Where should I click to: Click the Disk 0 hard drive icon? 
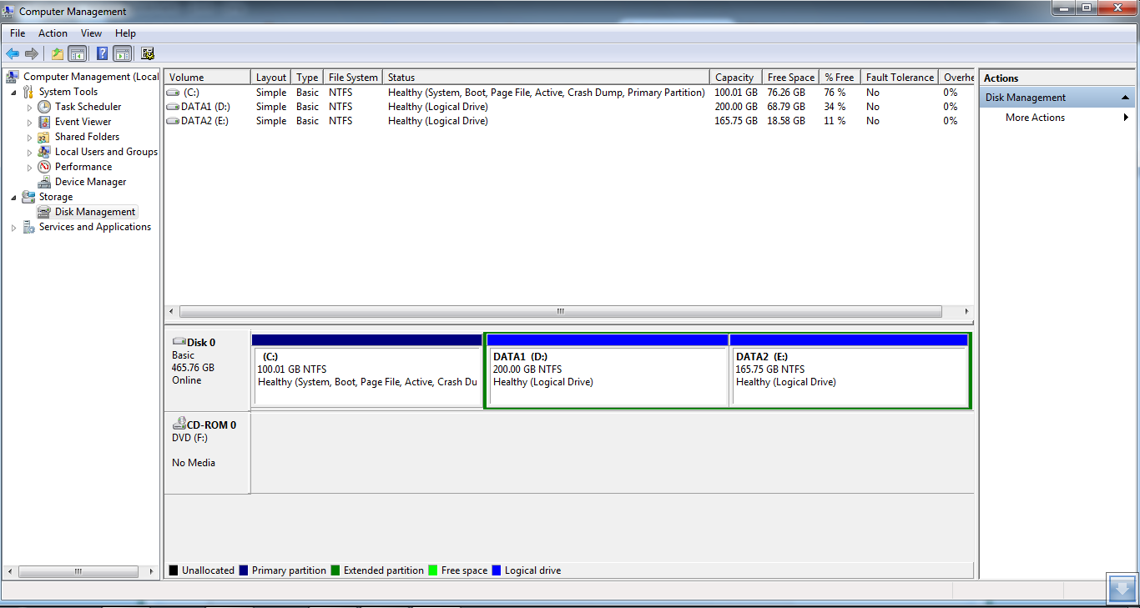coord(179,342)
